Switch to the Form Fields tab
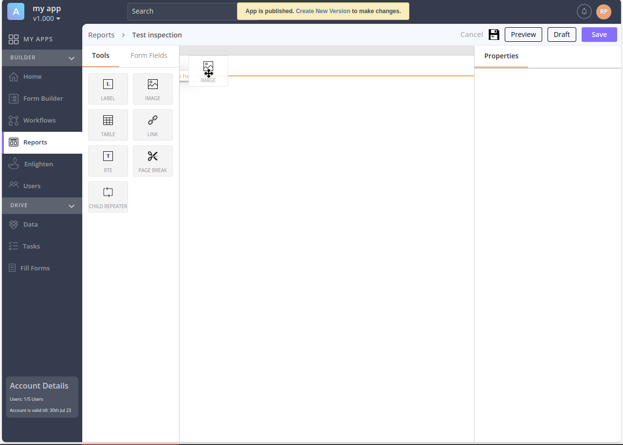The height and width of the screenshot is (445, 623). click(x=149, y=55)
